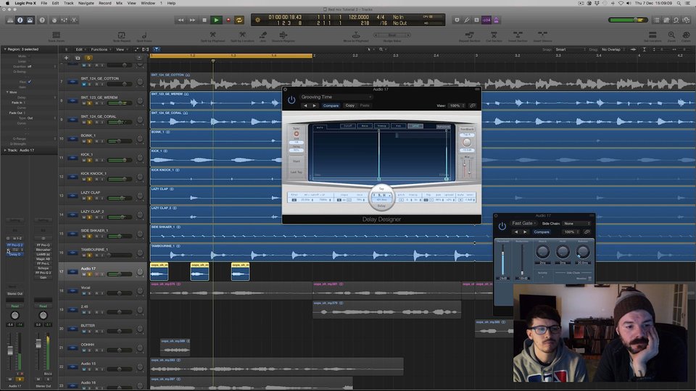Click the Note Repeat toolbar icon
Viewport: 696px width, 391px height.
click(x=121, y=35)
